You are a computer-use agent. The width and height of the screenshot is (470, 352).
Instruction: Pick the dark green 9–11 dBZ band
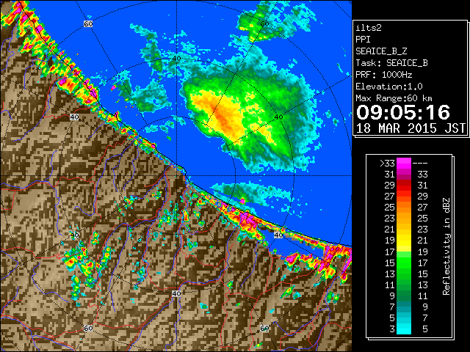[404, 296]
